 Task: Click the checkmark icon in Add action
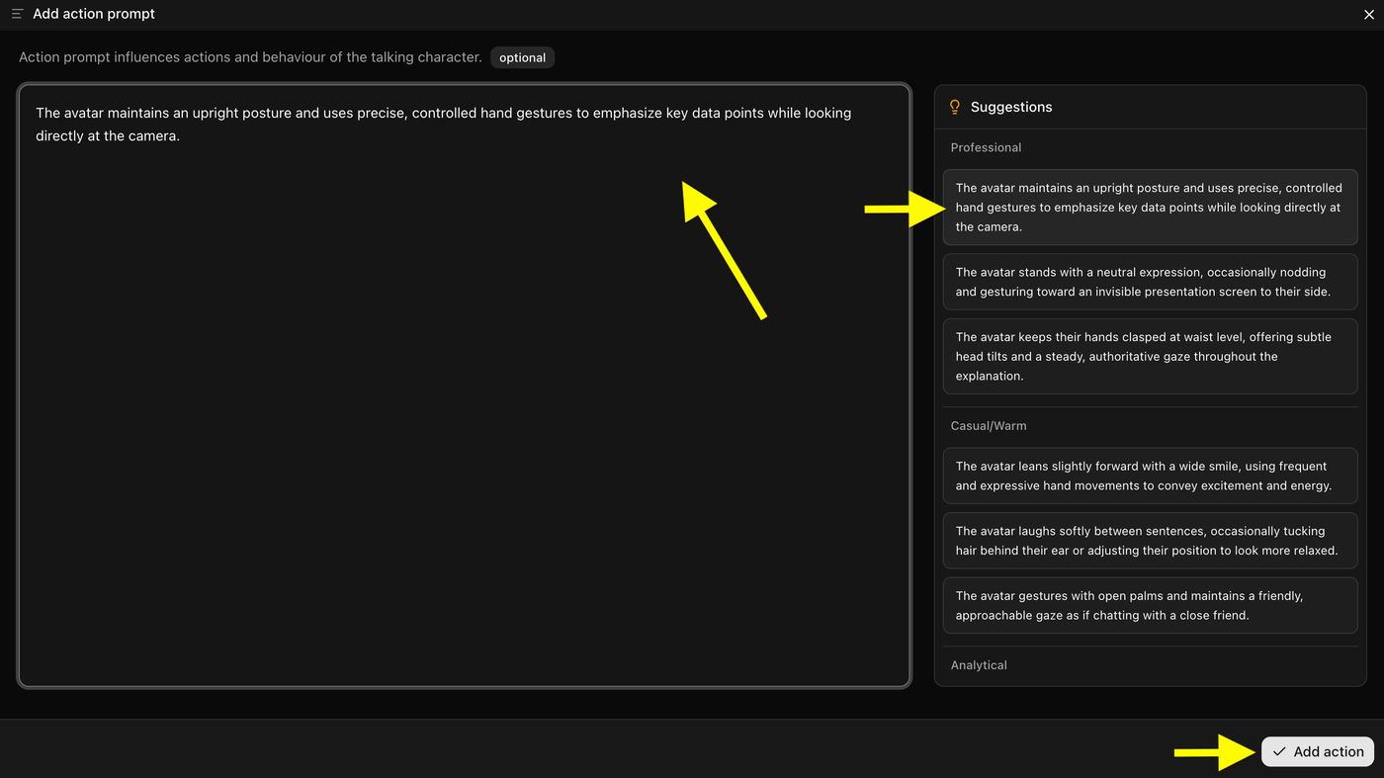[x=1279, y=751]
